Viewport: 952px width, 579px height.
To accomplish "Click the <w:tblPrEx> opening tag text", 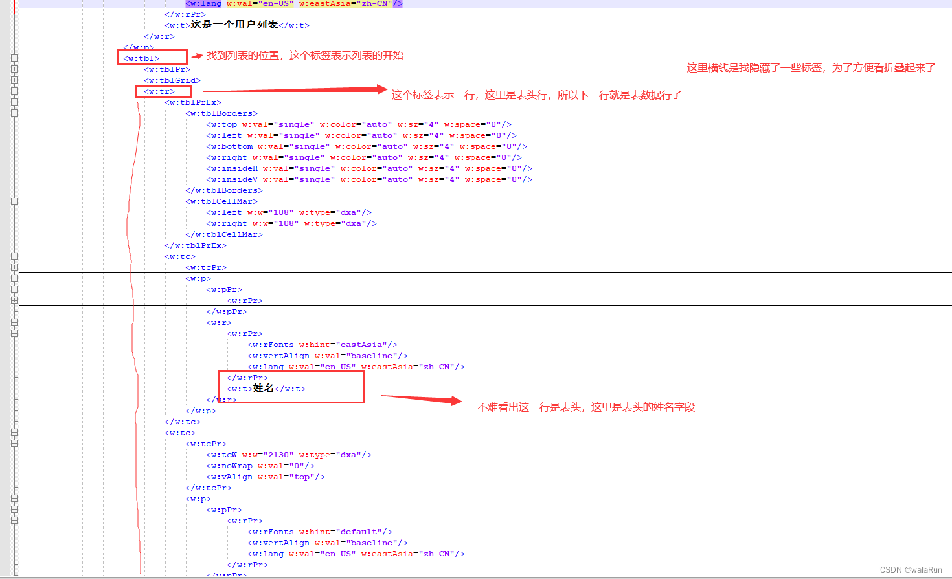I will pyautogui.click(x=193, y=102).
